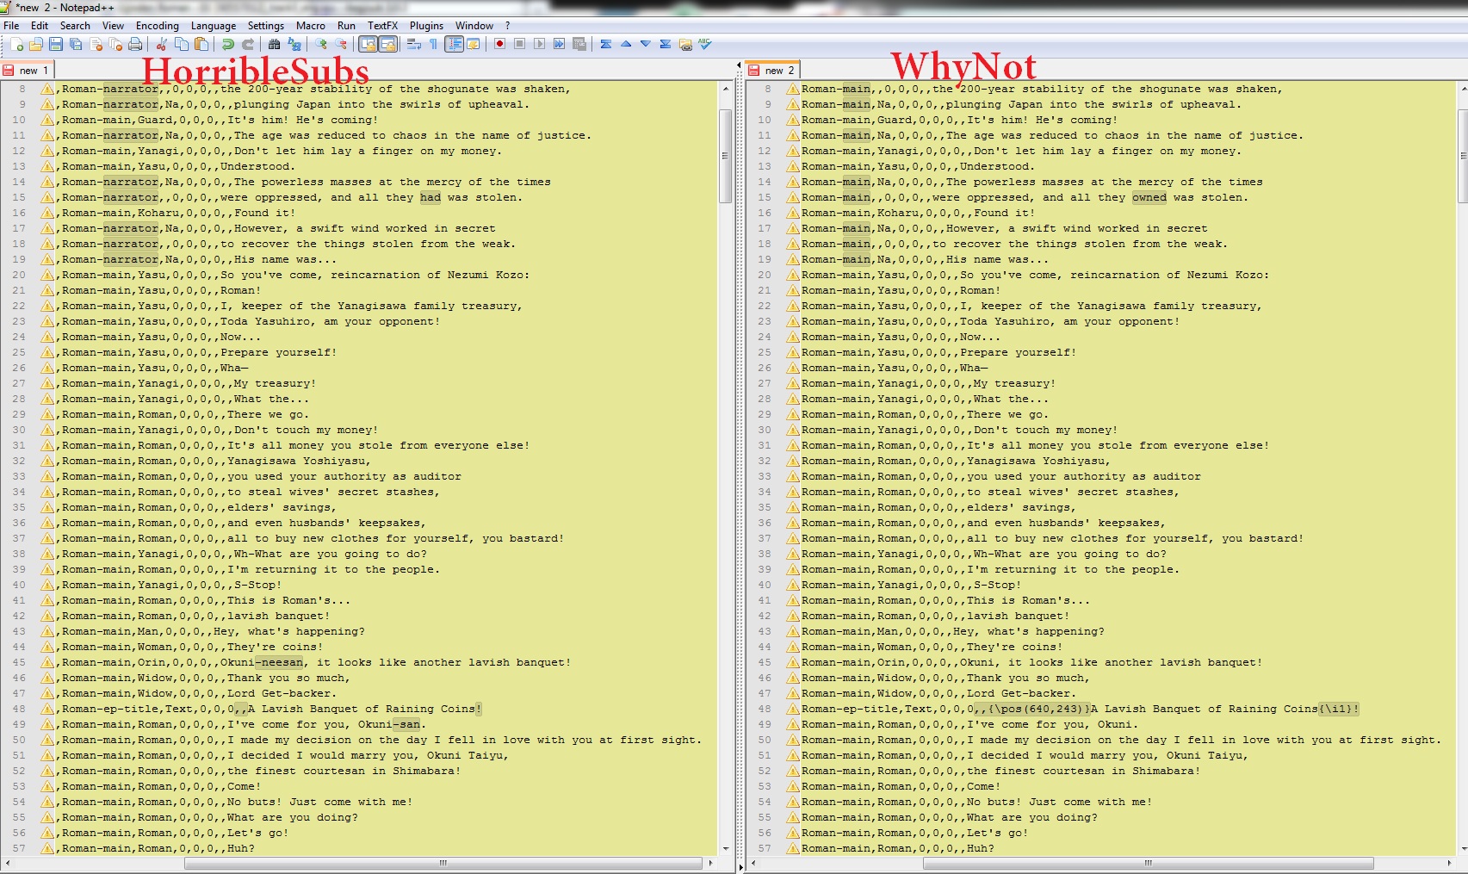Viewport: 1468px width, 874px height.
Task: Open the File menu
Action: click(x=11, y=26)
